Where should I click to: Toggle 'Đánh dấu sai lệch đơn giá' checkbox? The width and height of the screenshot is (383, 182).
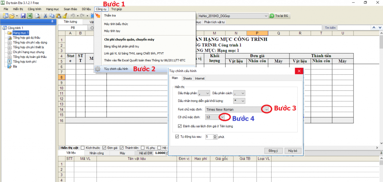click(180, 127)
